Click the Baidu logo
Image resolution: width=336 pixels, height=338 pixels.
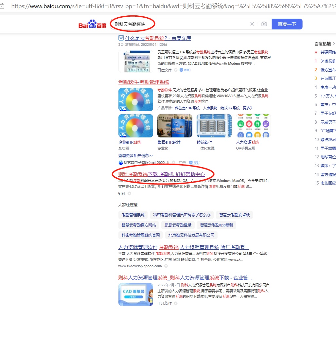(92, 24)
